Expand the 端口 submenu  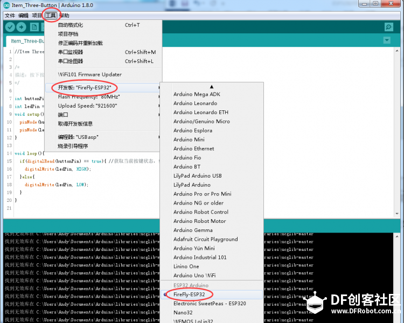[103, 115]
